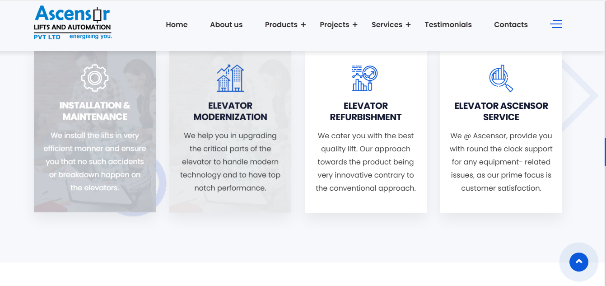The width and height of the screenshot is (606, 286).
Task: Click the magnifier chart icon above Ascensor Service
Action: coord(501,78)
